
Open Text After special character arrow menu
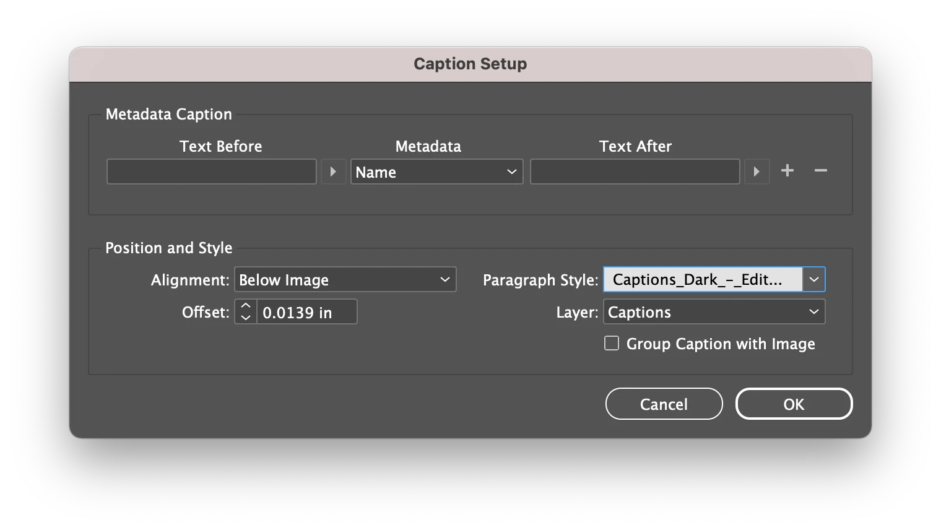pyautogui.click(x=757, y=172)
